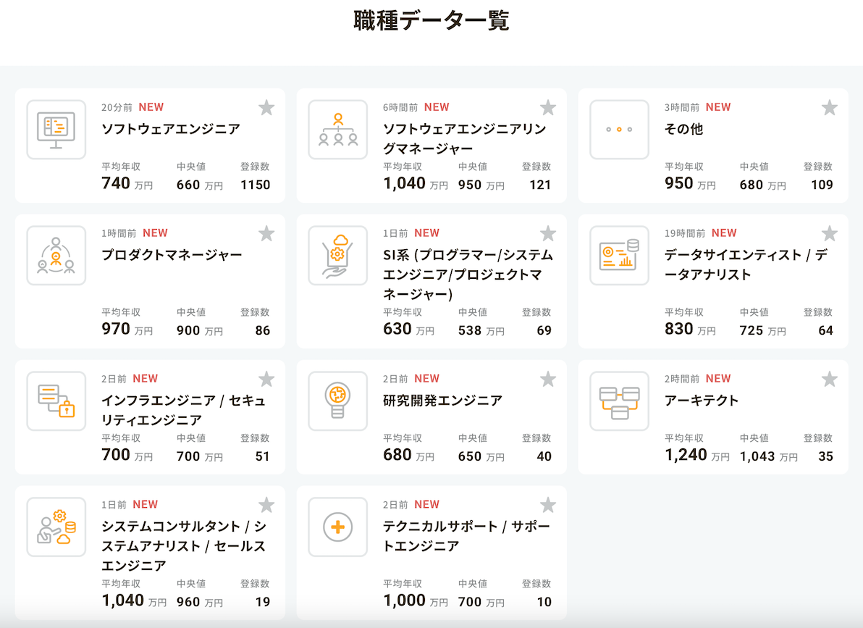This screenshot has height=628, width=863.
Task: Toggle the star on プロダクトマネージャー card
Action: coord(266,233)
